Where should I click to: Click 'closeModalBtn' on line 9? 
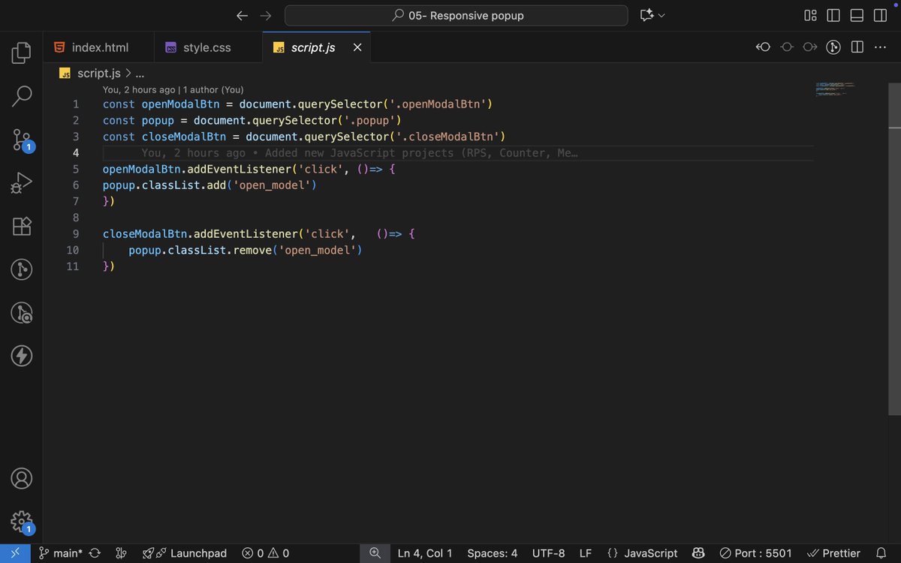pyautogui.click(x=145, y=233)
